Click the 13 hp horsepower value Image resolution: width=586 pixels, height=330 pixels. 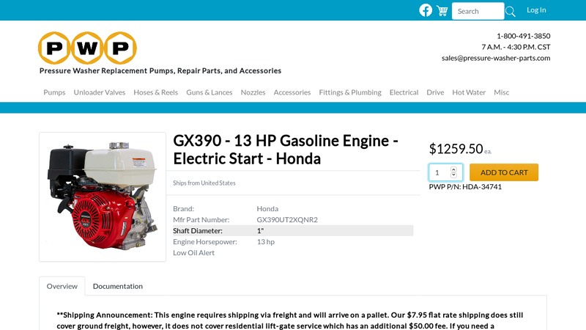point(266,242)
